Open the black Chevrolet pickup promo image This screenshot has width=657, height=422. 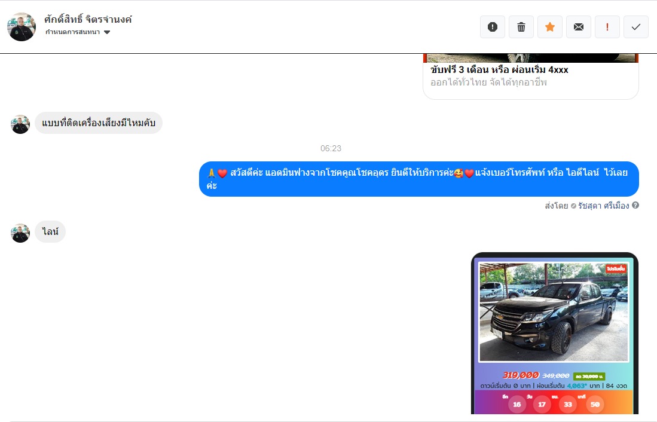(x=555, y=334)
